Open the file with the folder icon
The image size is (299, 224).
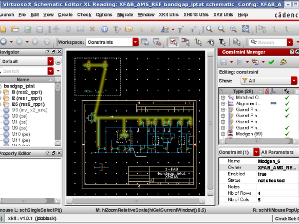click(x=15, y=29)
